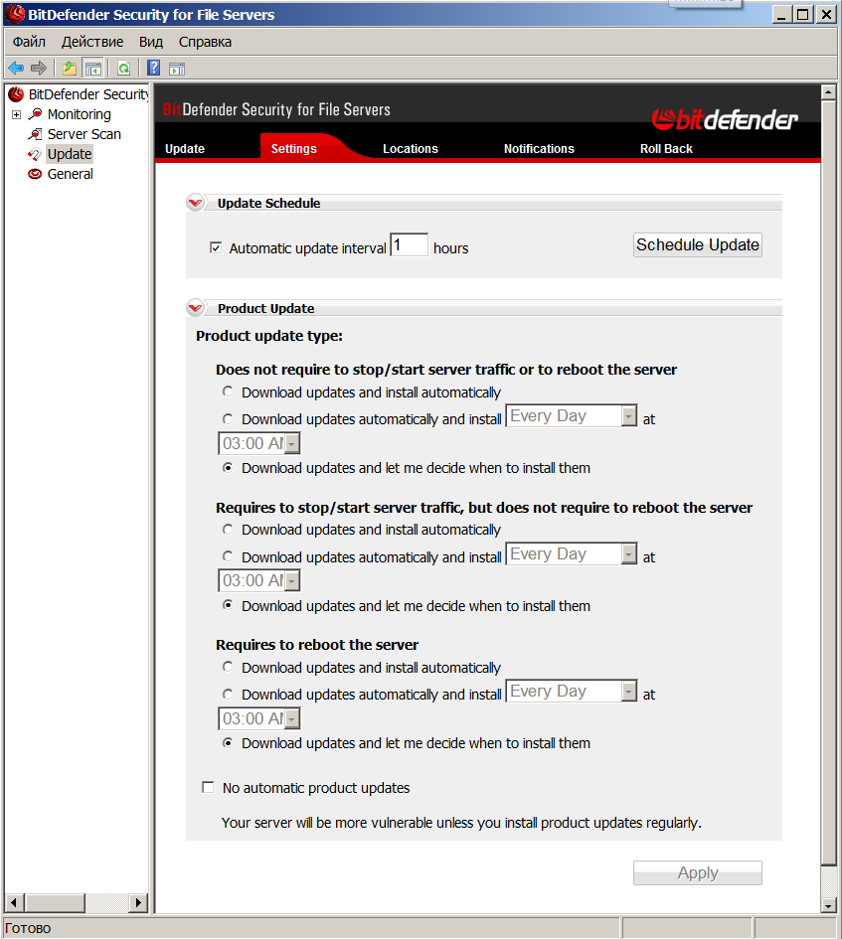Select Monitoring in the console tree
This screenshot has height=939, width=842.
coord(80,114)
